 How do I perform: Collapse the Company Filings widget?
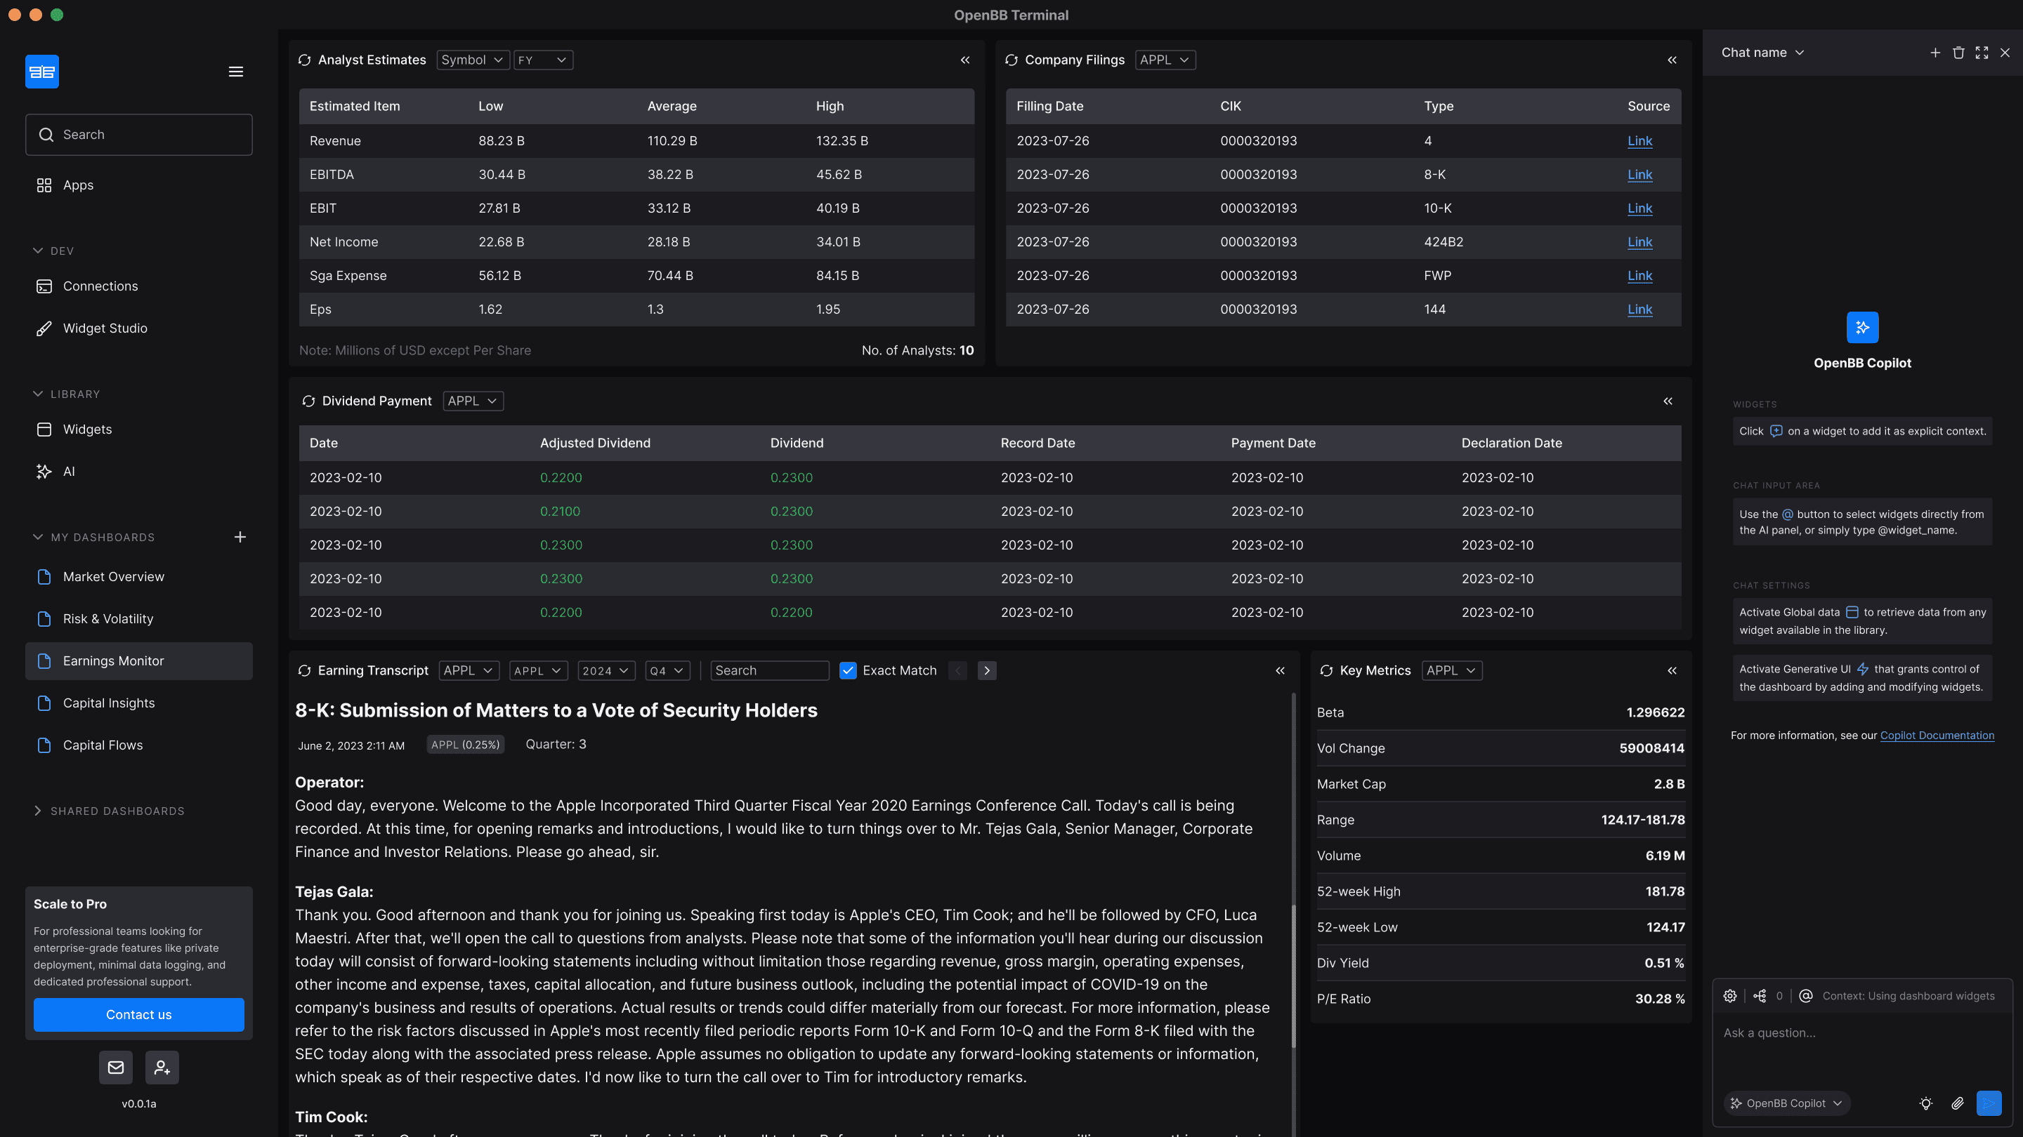point(1672,60)
